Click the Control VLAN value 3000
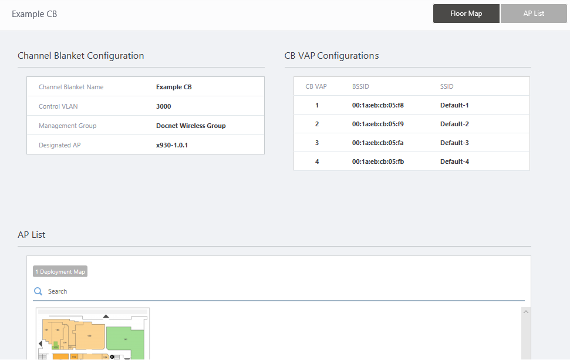 164,106
